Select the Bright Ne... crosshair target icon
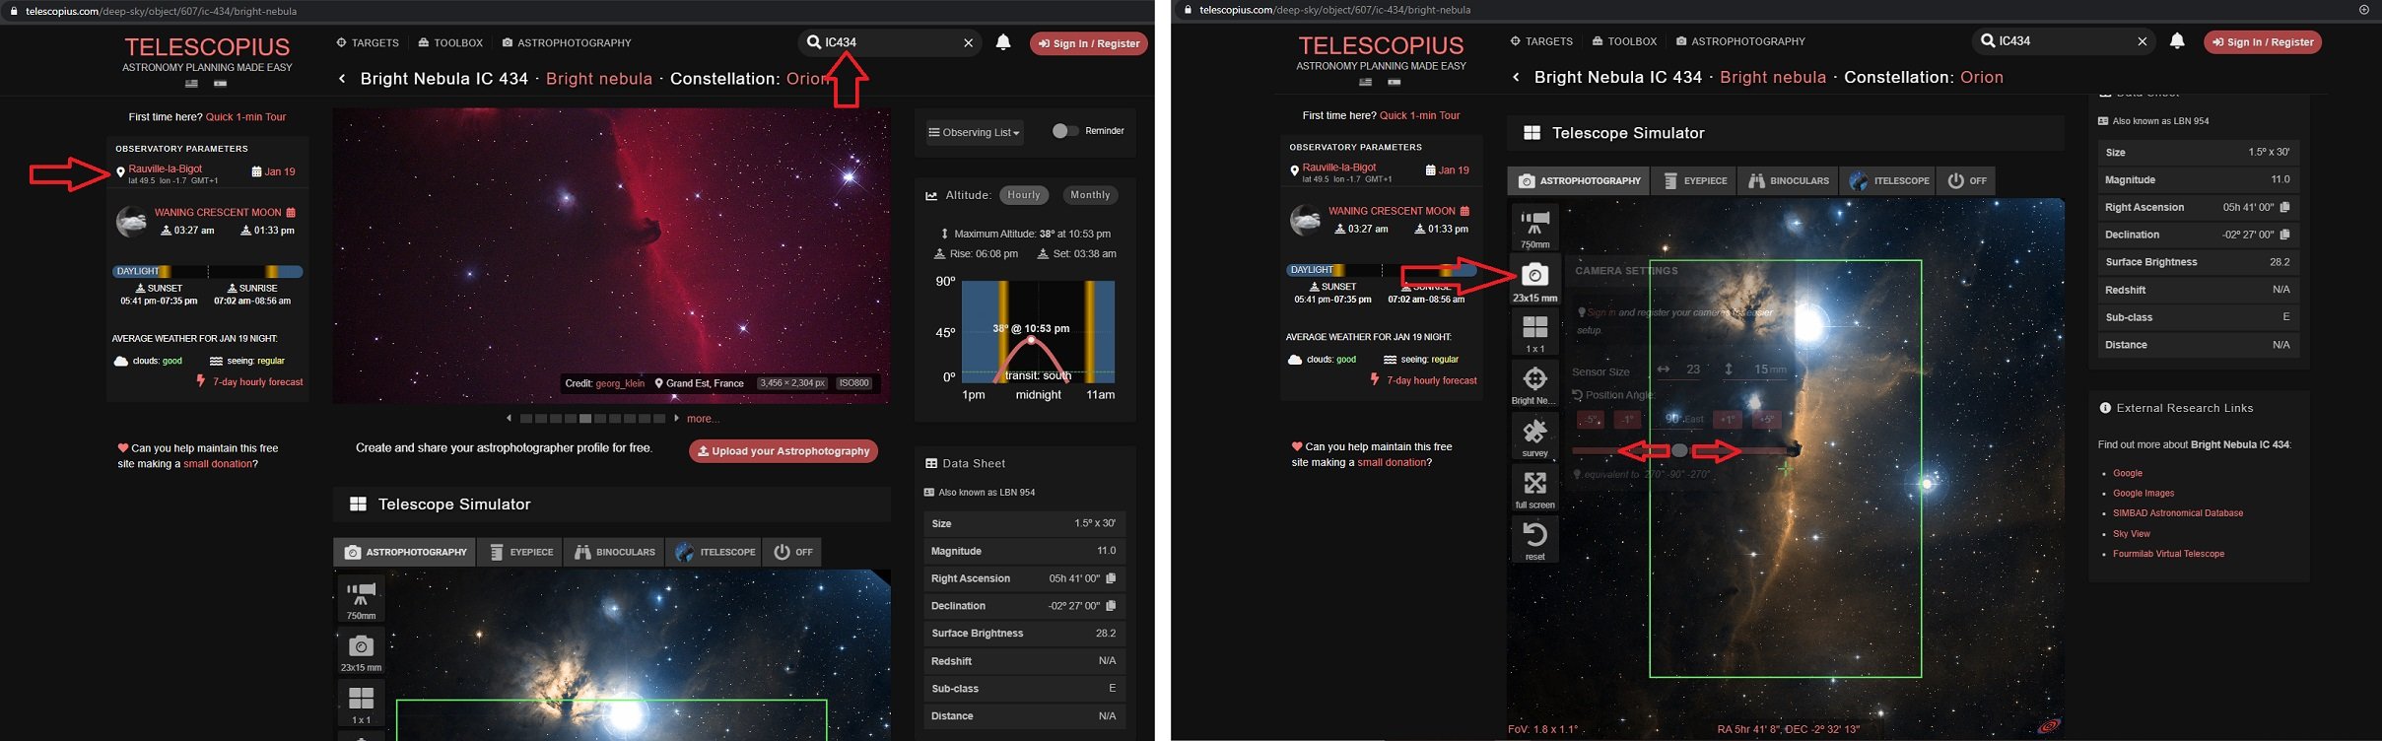The height and width of the screenshot is (741, 2382). coord(1534,383)
